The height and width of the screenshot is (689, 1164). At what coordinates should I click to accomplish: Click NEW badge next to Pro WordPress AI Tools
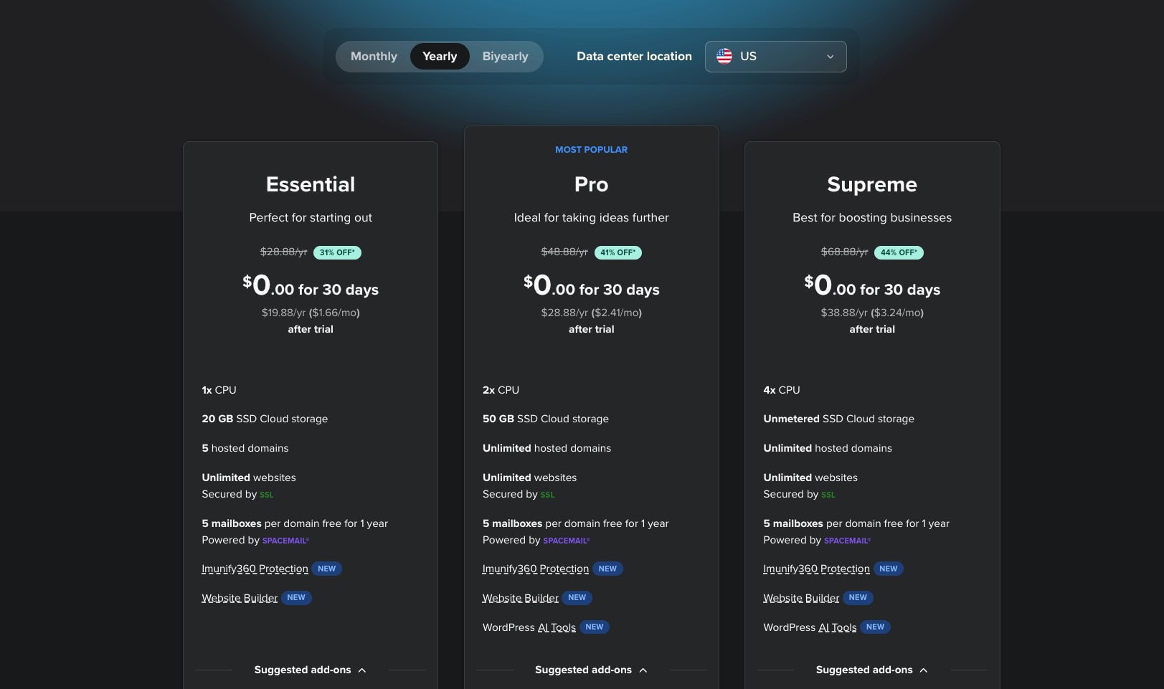tap(594, 627)
